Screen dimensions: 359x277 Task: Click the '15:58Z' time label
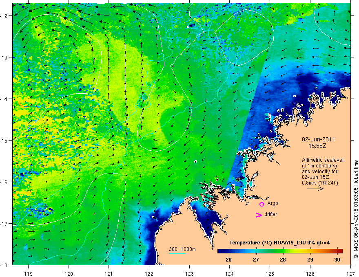coord(317,145)
